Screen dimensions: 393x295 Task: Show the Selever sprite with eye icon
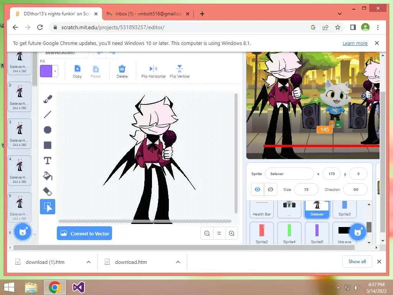(x=258, y=189)
